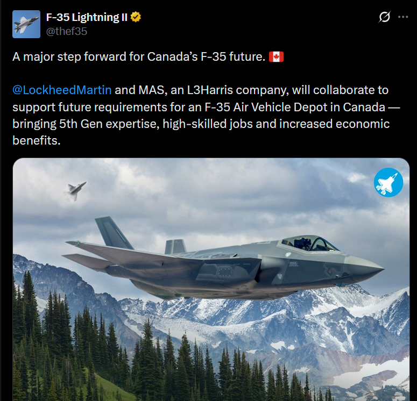
Task: Click the paragraph mentioning Air Vehicle Depot
Action: (x=206, y=115)
